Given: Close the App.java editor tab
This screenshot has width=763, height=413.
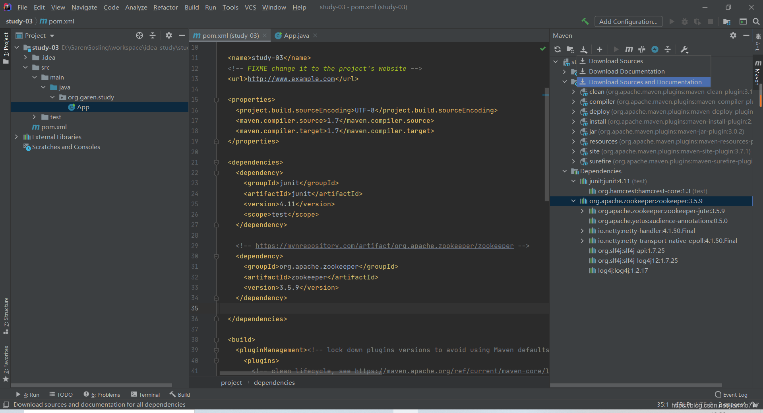Looking at the screenshot, I should click(315, 35).
